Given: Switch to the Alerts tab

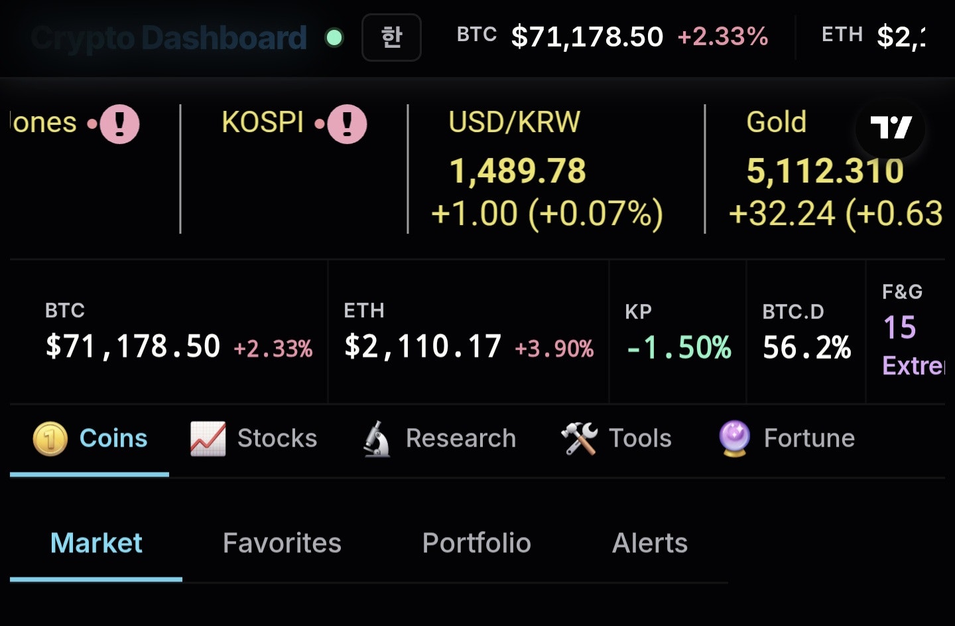Looking at the screenshot, I should coord(649,543).
